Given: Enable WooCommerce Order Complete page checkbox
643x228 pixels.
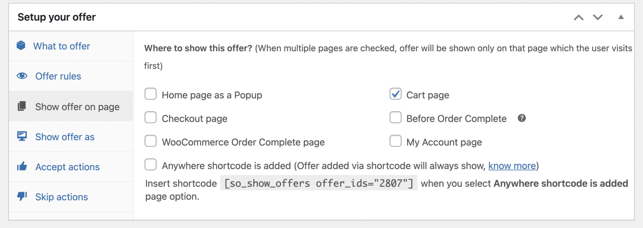Looking at the screenshot, I should click(151, 141).
